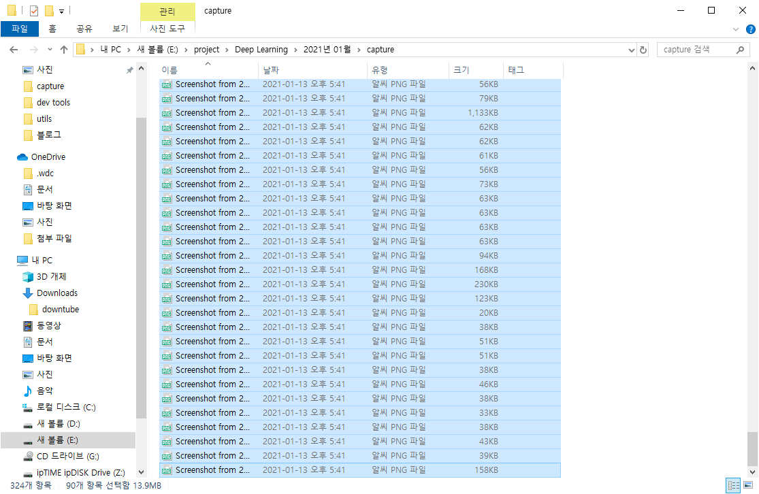Select pinned capture folder in sidebar

[x=50, y=86]
